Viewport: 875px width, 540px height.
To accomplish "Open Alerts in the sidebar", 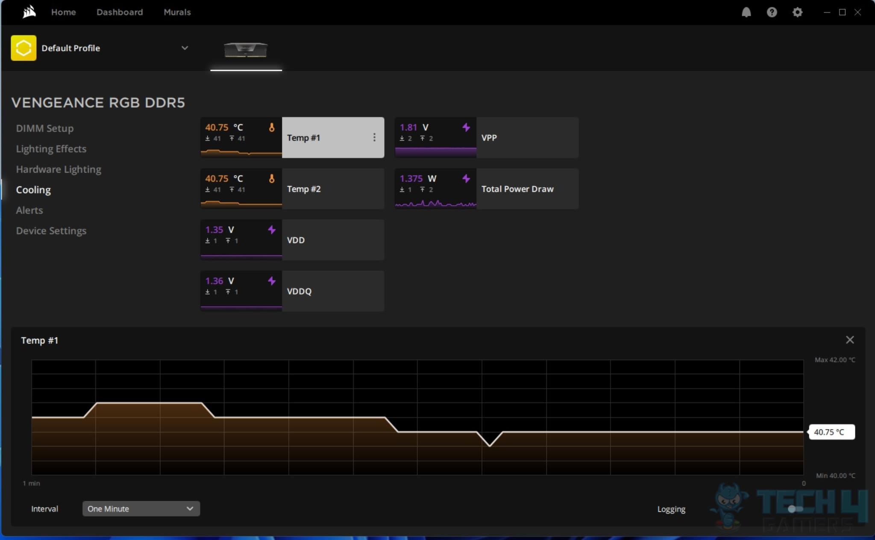I will [29, 210].
